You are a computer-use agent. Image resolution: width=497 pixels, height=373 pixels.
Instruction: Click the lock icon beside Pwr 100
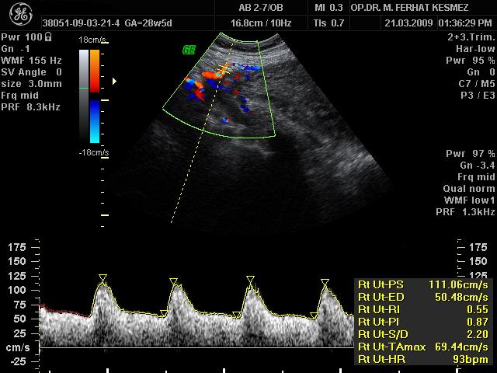[49, 37]
